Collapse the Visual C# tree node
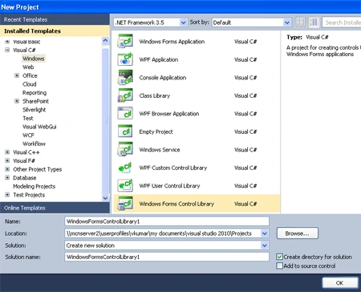This screenshot has height=292, width=361. coord(7,50)
